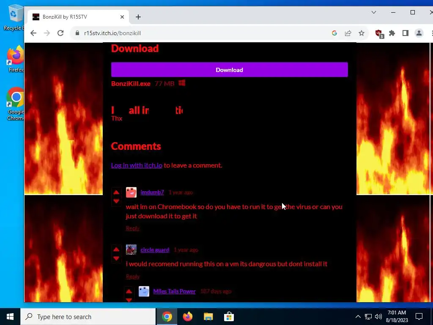Open Microsoft Store from the taskbar
The height and width of the screenshot is (325, 433).
229,317
